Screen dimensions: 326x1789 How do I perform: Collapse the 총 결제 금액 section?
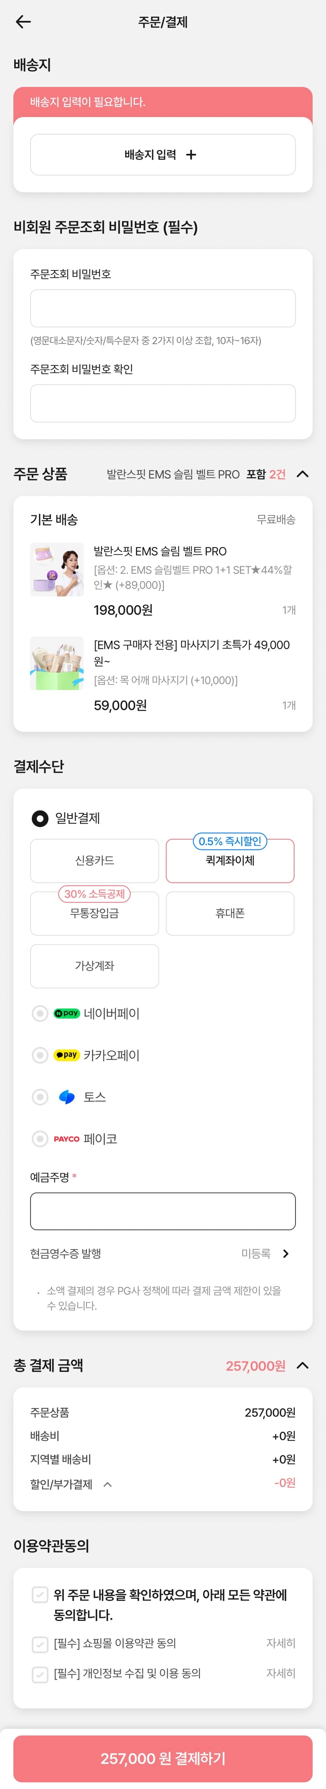click(302, 1365)
